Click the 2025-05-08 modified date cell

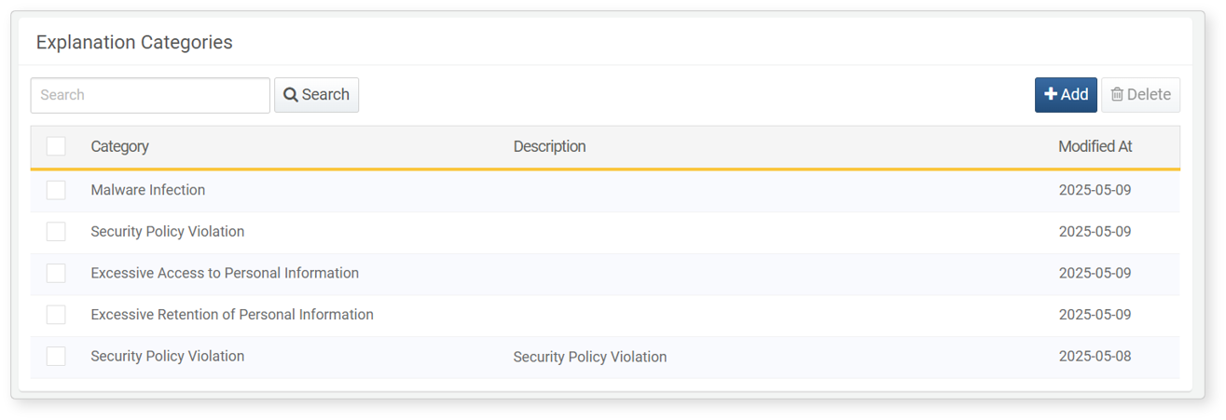(x=1095, y=356)
